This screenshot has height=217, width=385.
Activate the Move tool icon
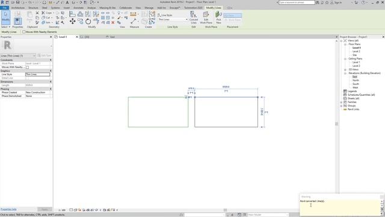[72, 22]
